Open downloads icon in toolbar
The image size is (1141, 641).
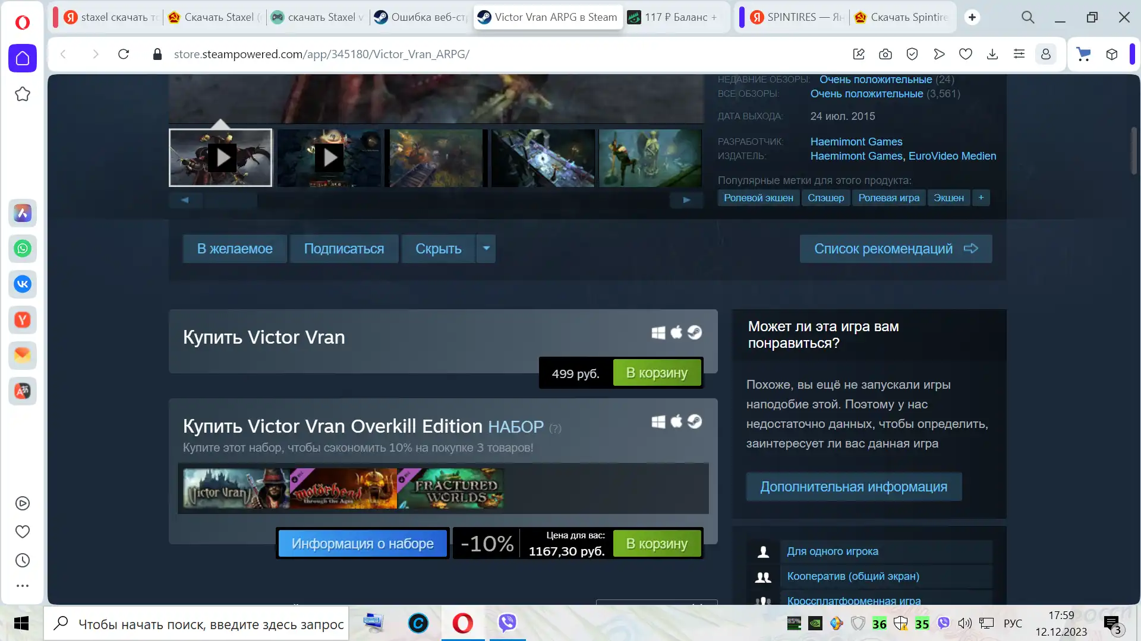coord(992,54)
